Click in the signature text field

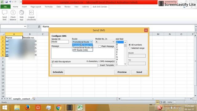point(74,65)
